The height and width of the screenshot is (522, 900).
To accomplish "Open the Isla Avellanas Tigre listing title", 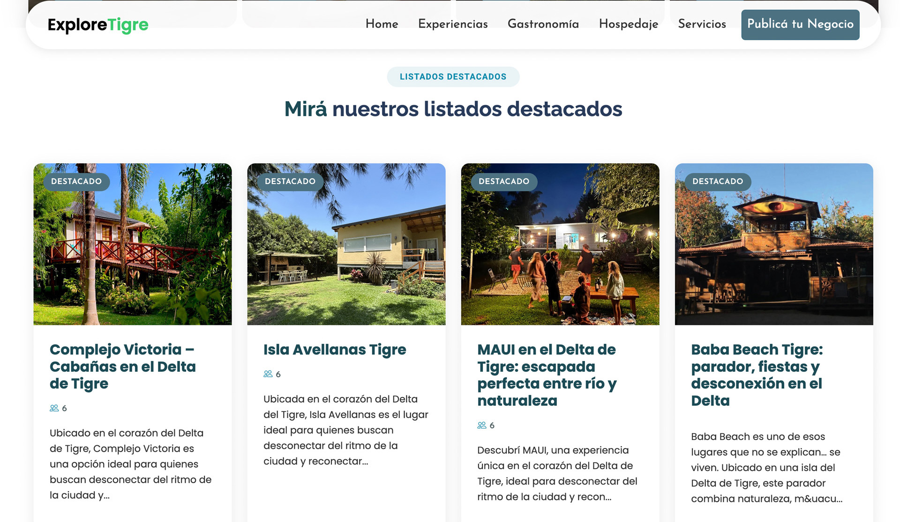I will 335,350.
